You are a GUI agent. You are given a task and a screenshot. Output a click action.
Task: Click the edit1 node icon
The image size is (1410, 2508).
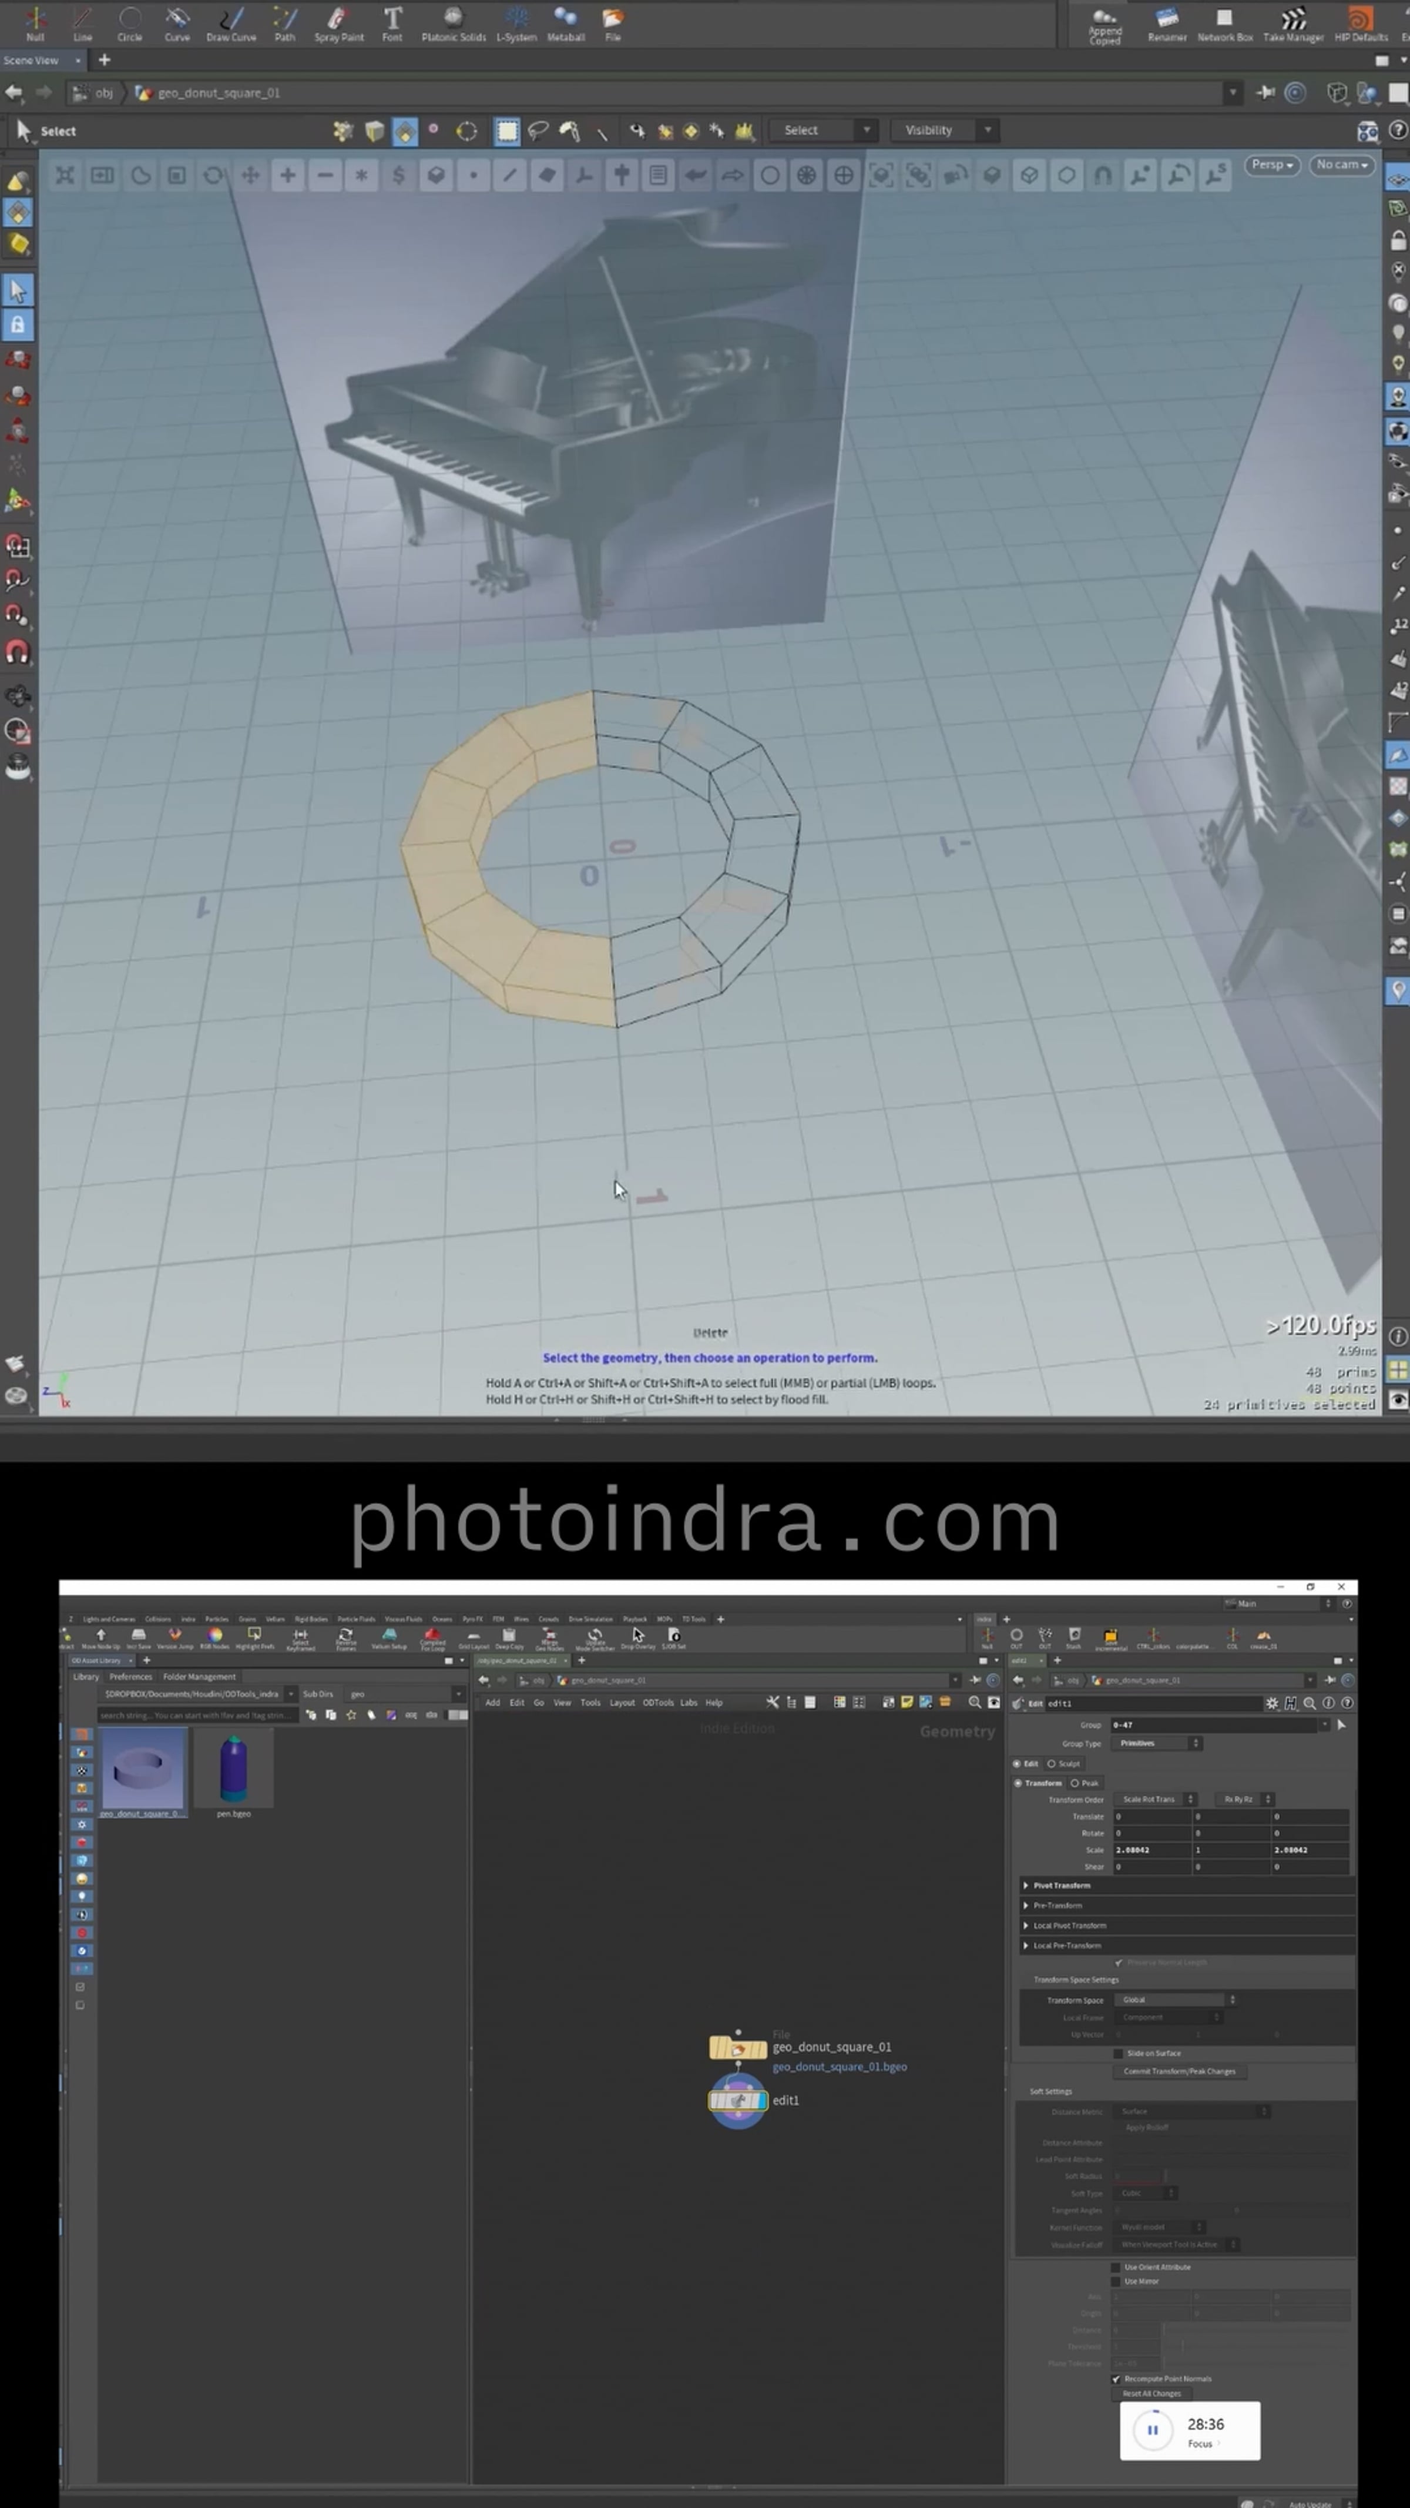737,2100
